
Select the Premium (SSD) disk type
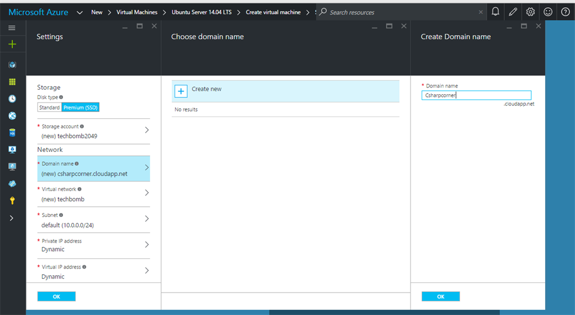pos(80,107)
